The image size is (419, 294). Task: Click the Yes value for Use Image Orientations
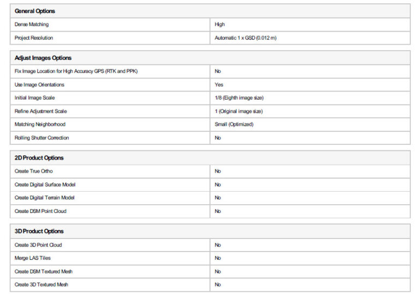point(219,85)
